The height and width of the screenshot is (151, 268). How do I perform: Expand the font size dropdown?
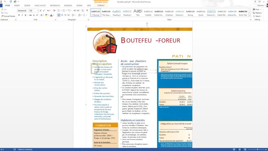(38, 11)
